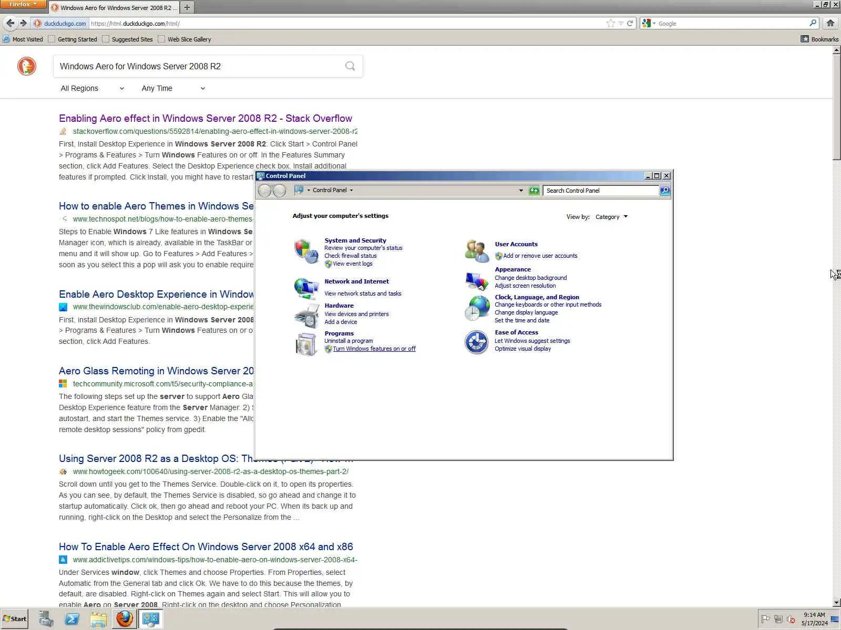The width and height of the screenshot is (841, 630).
Task: Submit the DuckDuckGo search with the magnifier
Action: pyautogui.click(x=350, y=66)
